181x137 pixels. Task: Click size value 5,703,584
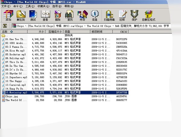click(38, 73)
